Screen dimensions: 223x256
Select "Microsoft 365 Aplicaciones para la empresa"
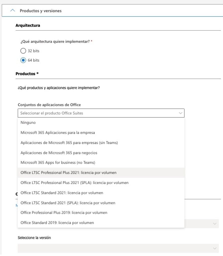(x=58, y=132)
